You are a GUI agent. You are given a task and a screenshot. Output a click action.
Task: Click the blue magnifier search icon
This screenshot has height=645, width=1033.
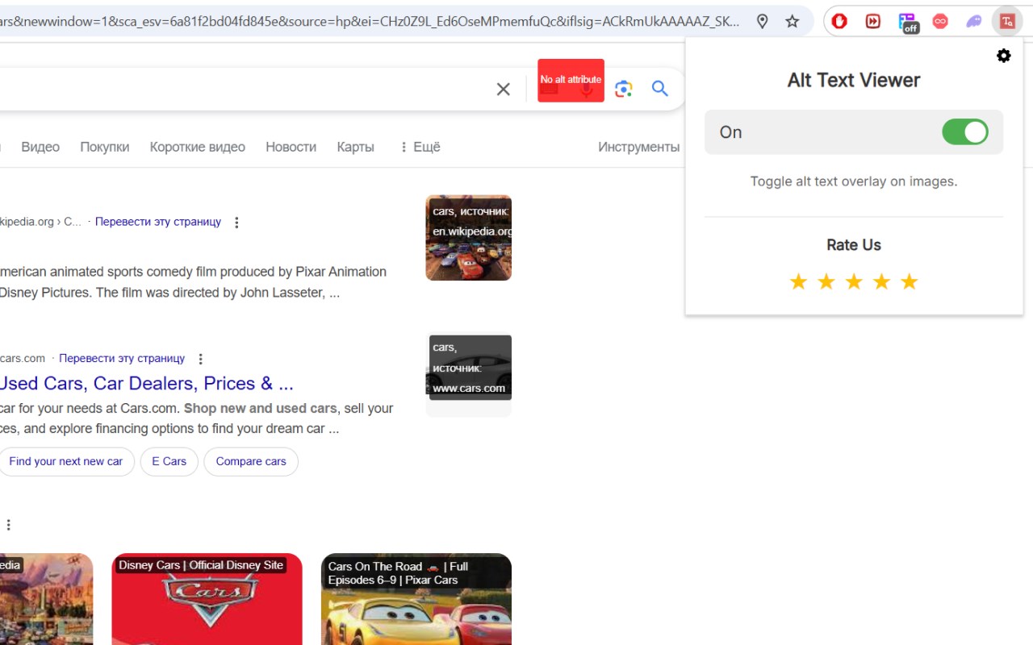pos(660,89)
